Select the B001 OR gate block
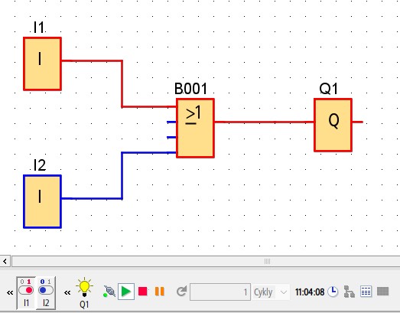 [195, 128]
